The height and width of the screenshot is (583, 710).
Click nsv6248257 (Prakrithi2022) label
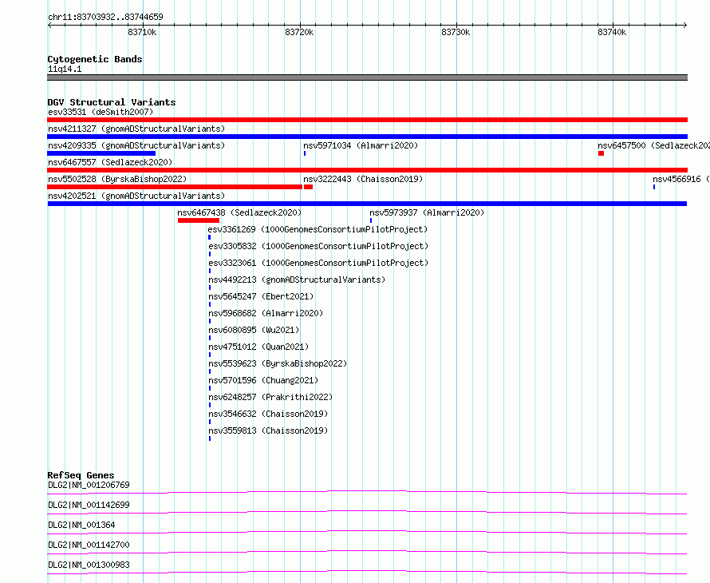click(270, 397)
